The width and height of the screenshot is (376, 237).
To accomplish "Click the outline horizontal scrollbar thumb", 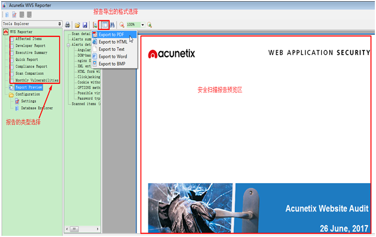I will [x=74, y=229].
